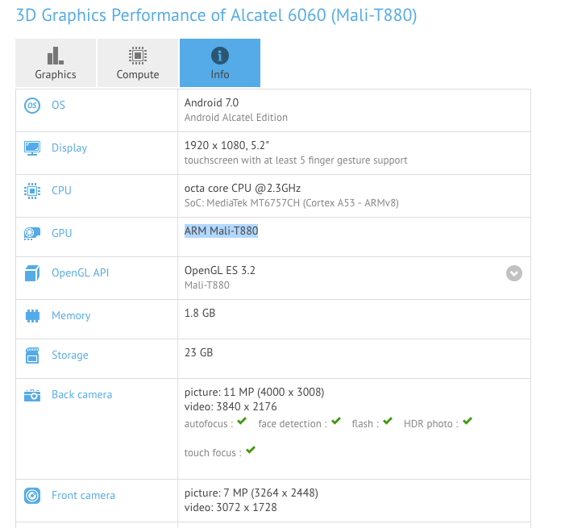Click the Memory RAM icon
Viewport: 561px width, 528px height.
[32, 316]
